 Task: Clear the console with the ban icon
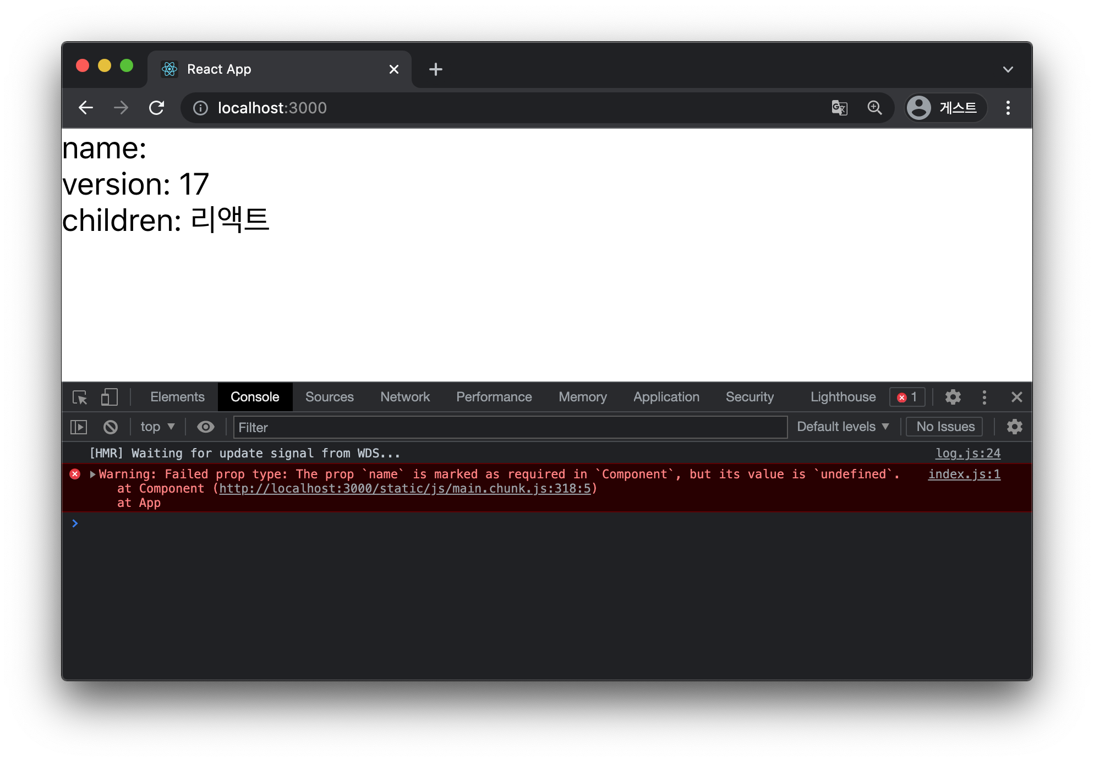[111, 427]
